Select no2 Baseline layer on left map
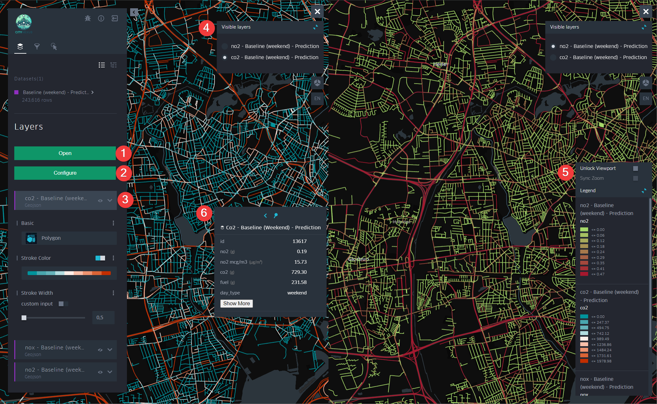The height and width of the screenshot is (404, 657). [225, 46]
